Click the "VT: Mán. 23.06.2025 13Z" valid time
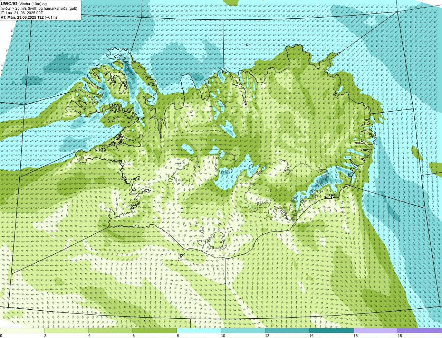The width and height of the screenshot is (442, 338). [22, 17]
